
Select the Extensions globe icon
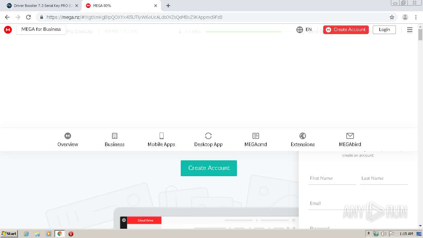(x=303, y=136)
